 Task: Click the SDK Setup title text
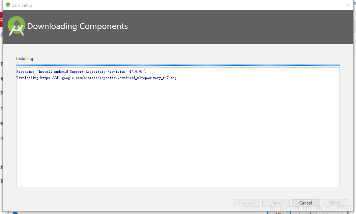coord(23,5)
